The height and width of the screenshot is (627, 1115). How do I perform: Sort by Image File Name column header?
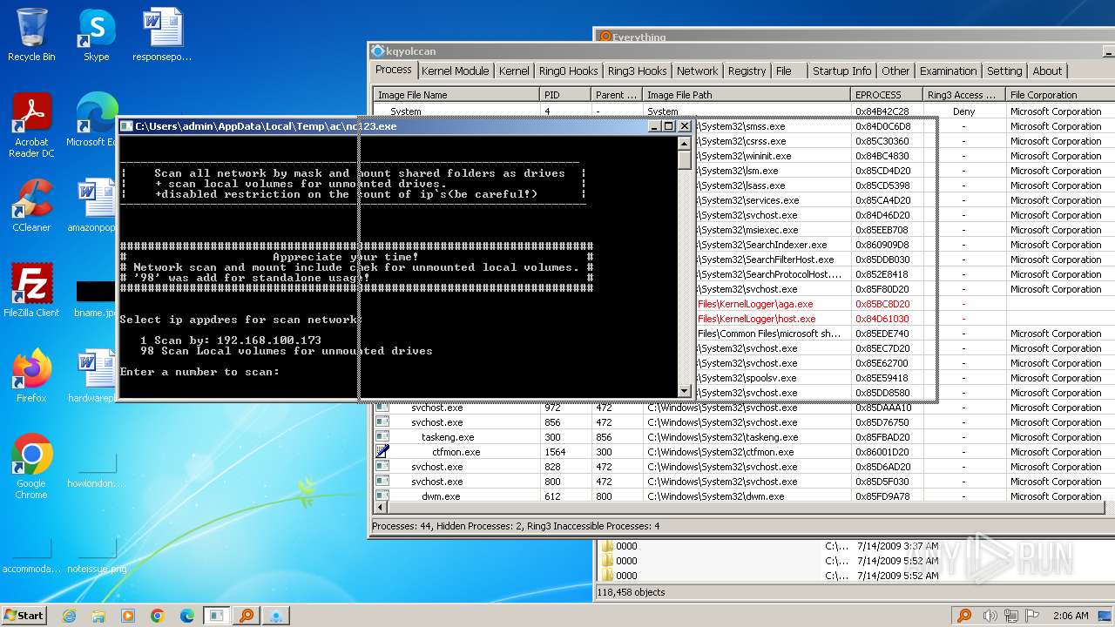[456, 95]
